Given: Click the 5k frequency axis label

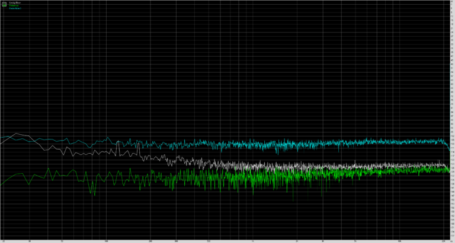Looking at the screenshot, I should [355, 241].
